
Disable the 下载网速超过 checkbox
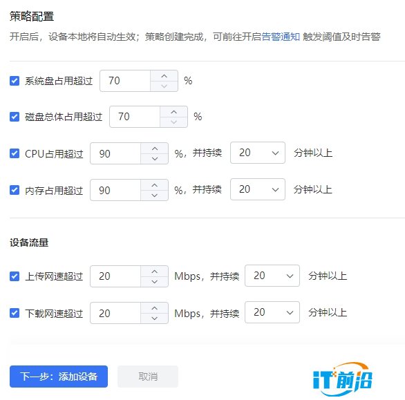[15, 313]
